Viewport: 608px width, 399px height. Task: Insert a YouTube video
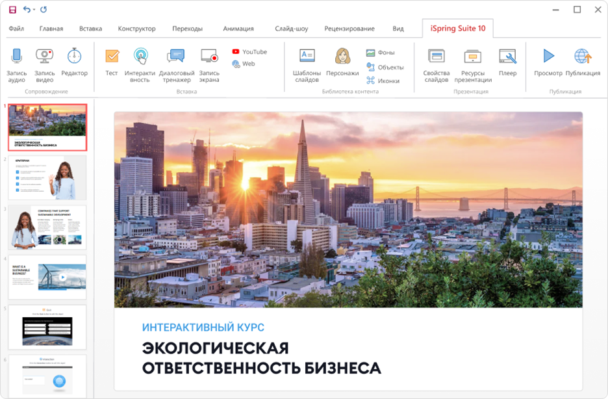pos(249,51)
